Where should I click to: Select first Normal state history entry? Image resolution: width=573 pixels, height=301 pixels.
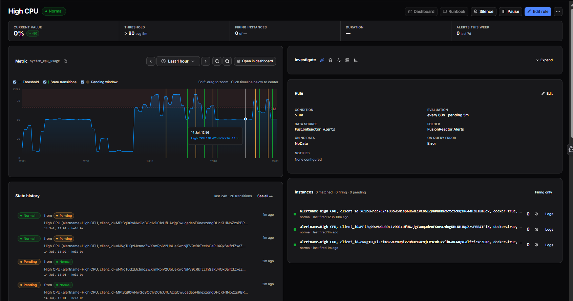[x=29, y=216]
